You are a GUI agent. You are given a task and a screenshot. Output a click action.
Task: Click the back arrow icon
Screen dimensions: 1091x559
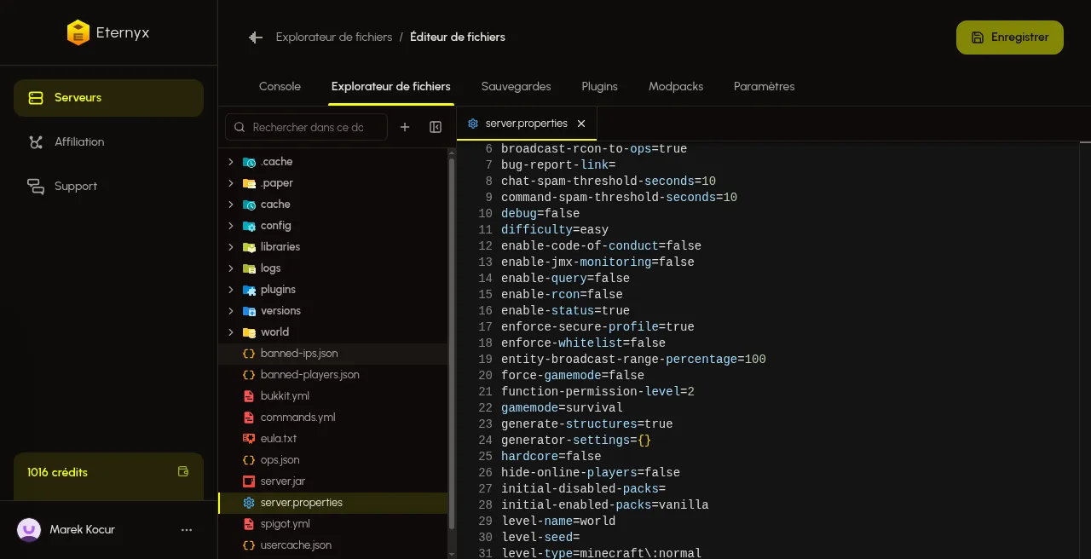[256, 37]
